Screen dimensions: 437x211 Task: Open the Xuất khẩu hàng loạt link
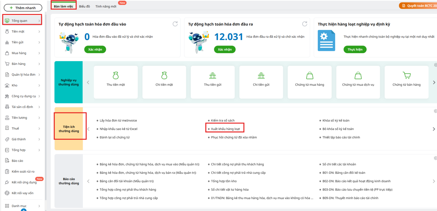coord(225,129)
